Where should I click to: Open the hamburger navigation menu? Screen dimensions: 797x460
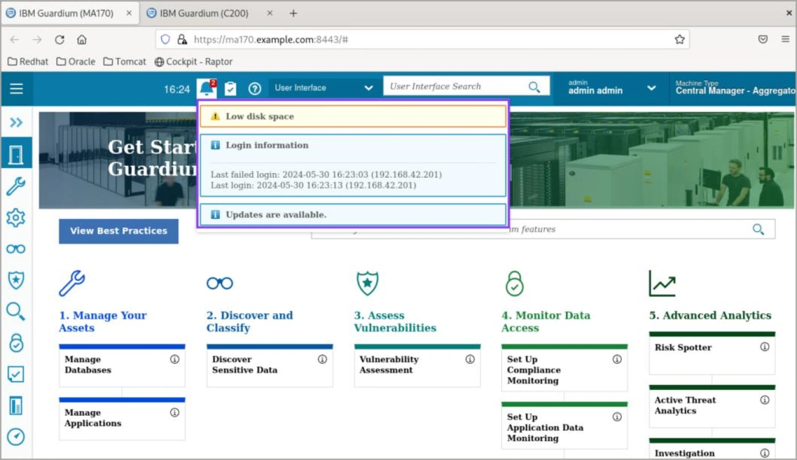click(x=17, y=88)
